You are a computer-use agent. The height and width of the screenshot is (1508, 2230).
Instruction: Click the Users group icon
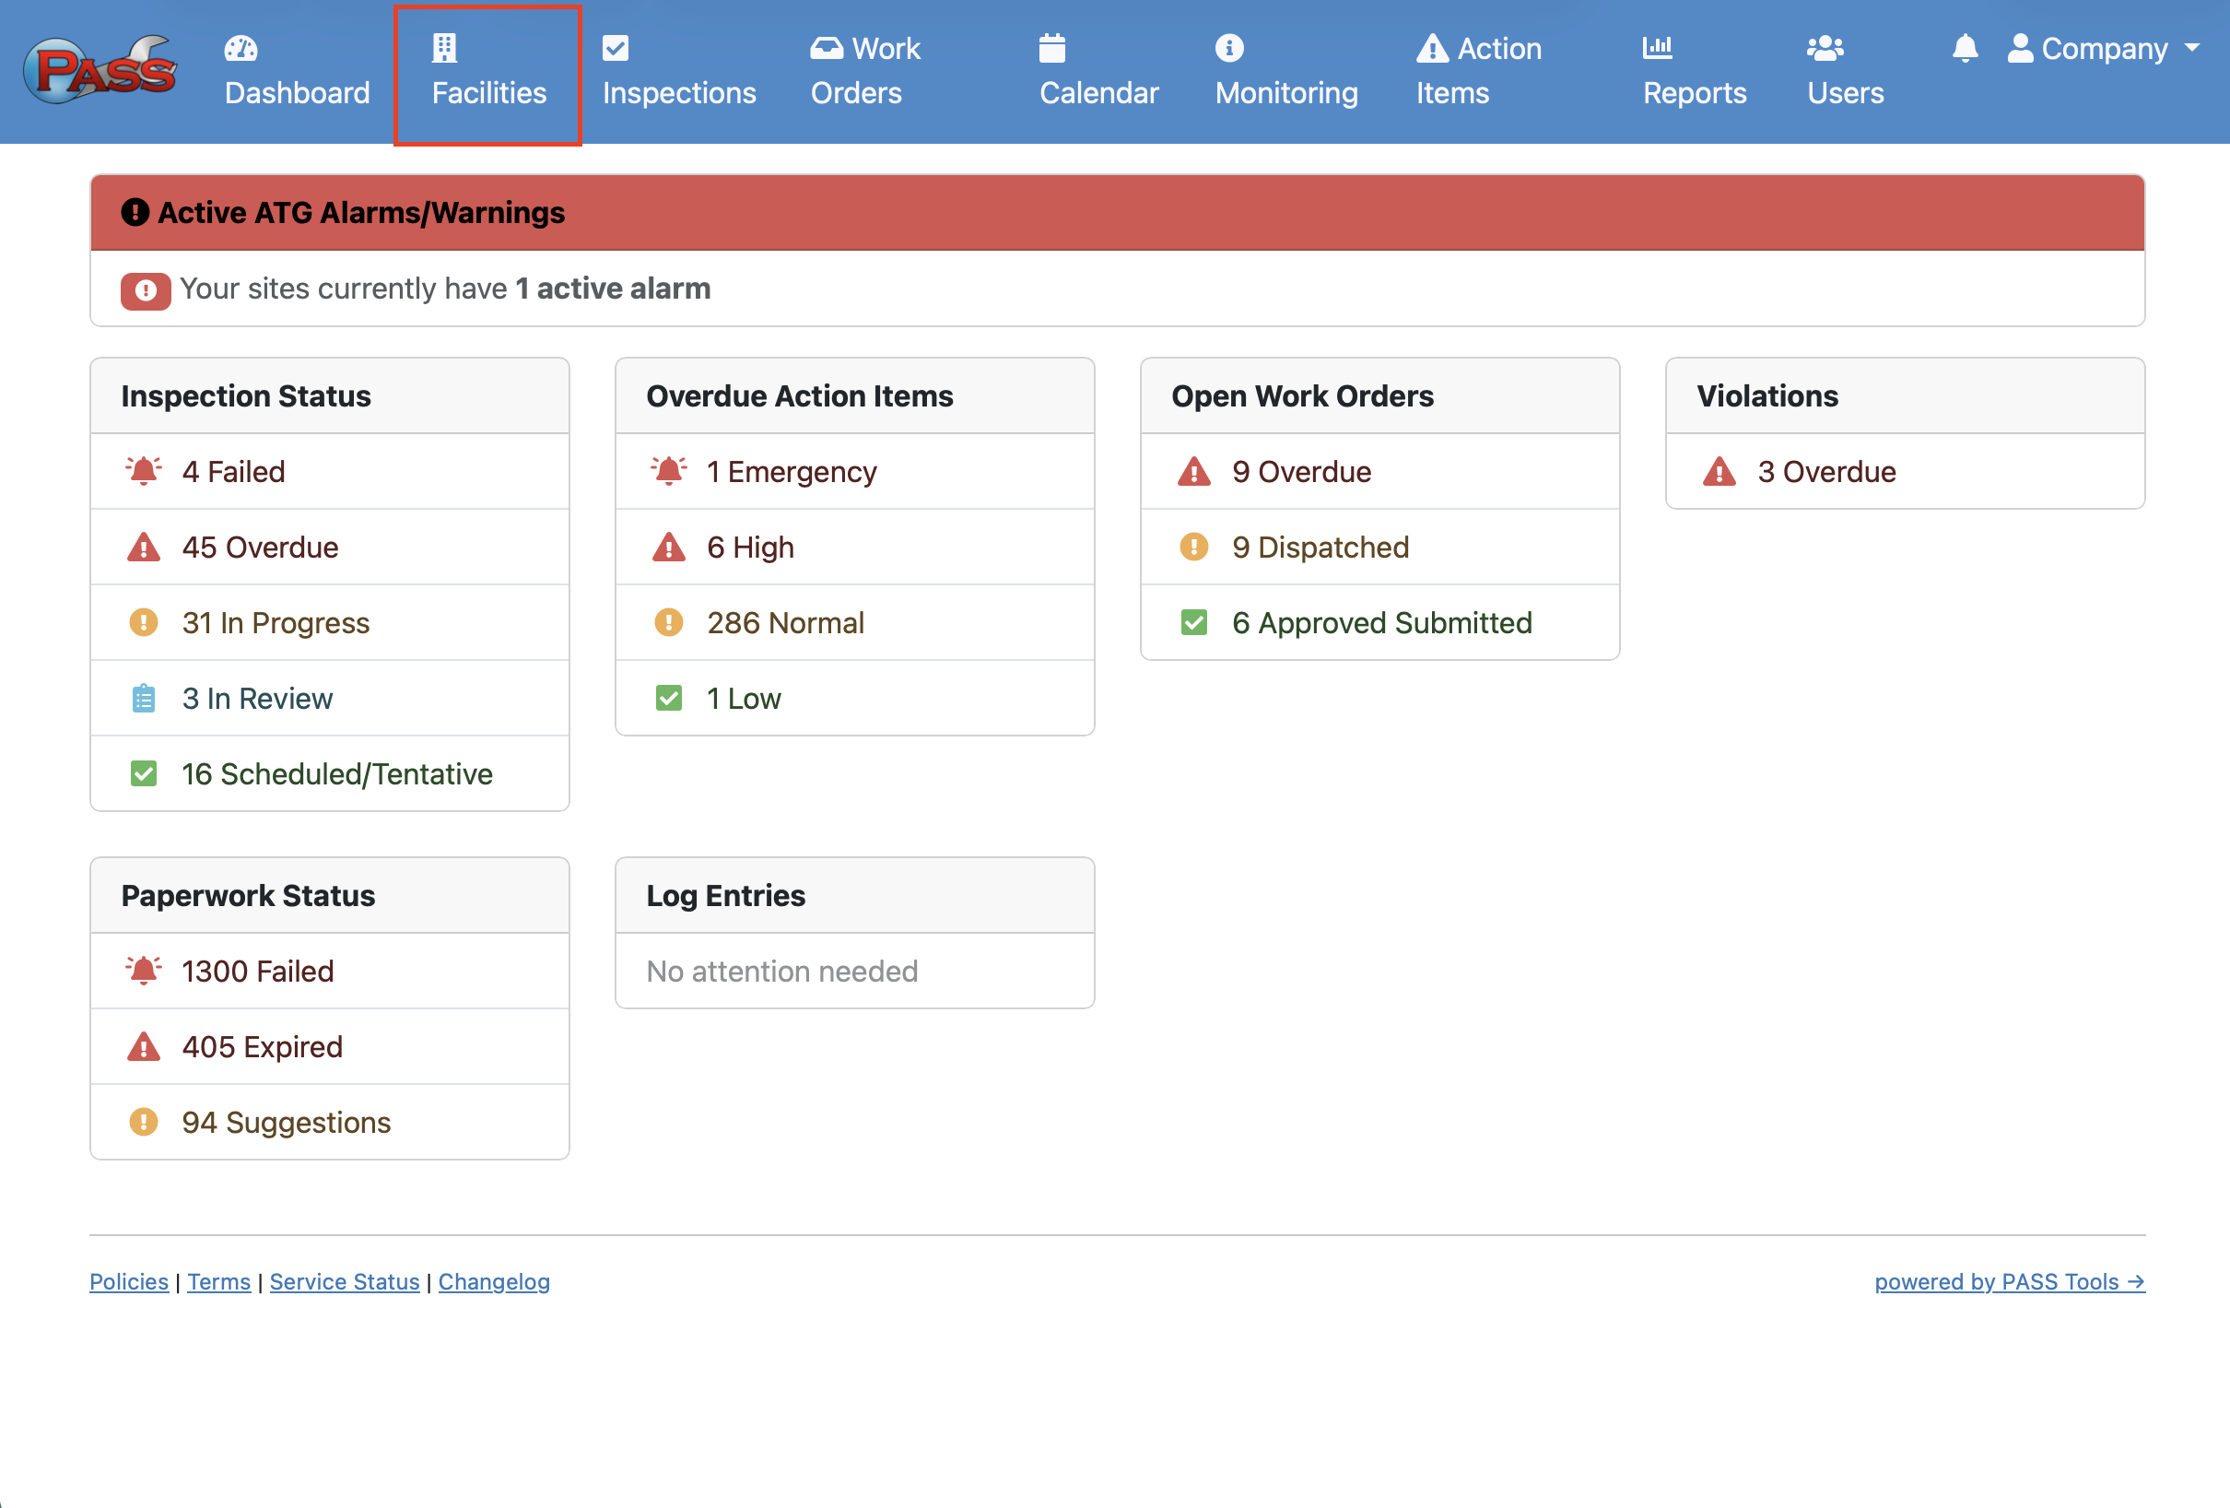(x=1825, y=48)
